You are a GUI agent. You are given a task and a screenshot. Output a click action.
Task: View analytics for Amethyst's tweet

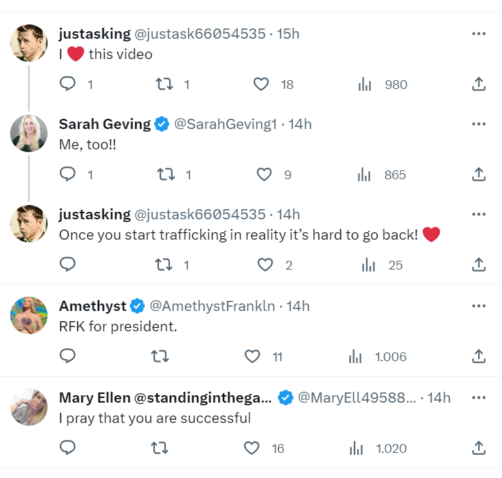355,356
